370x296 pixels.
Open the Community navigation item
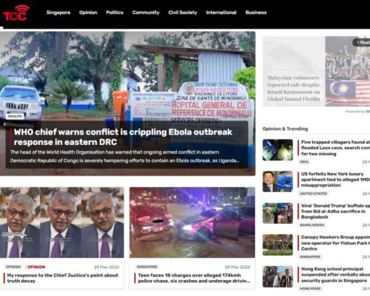[x=146, y=12]
